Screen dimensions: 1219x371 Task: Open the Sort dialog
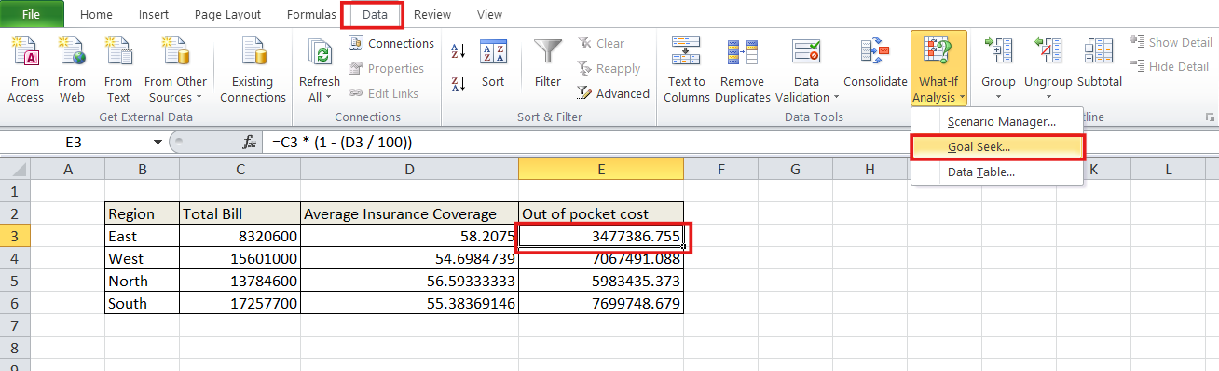coord(493,63)
